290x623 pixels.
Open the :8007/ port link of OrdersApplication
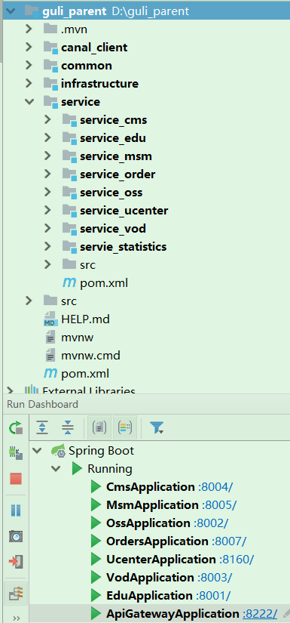[x=229, y=541]
